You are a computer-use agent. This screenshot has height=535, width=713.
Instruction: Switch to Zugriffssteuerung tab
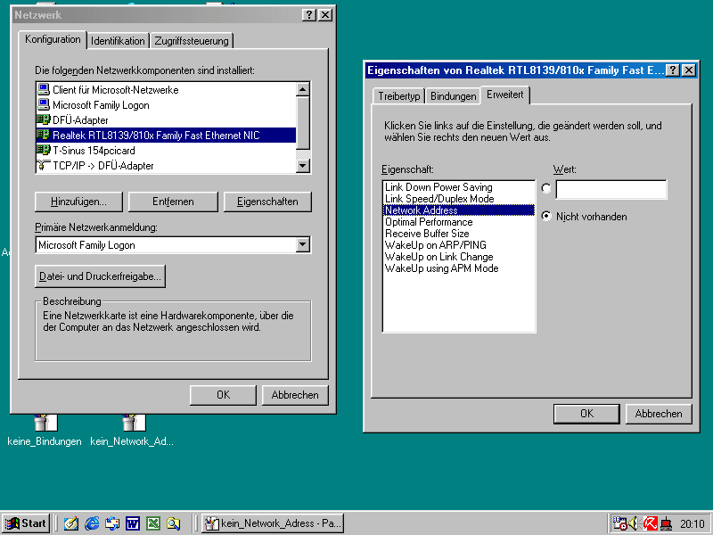point(192,41)
